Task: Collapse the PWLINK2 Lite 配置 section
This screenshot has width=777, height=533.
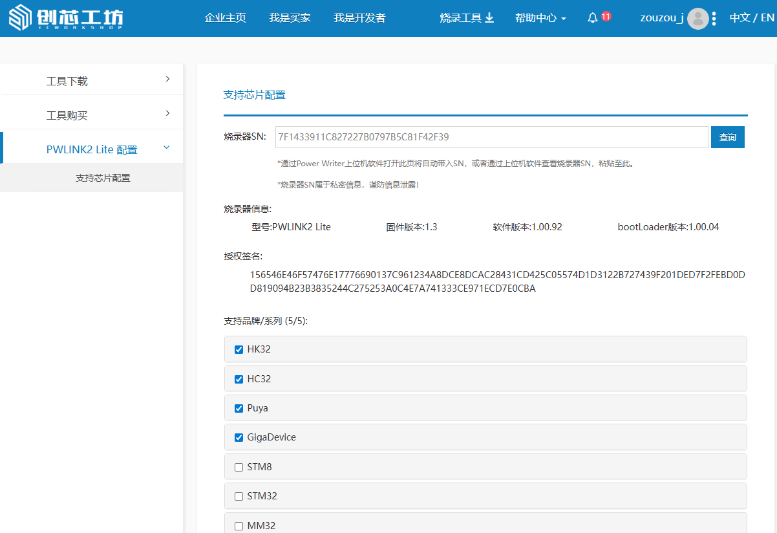Action: pos(92,149)
